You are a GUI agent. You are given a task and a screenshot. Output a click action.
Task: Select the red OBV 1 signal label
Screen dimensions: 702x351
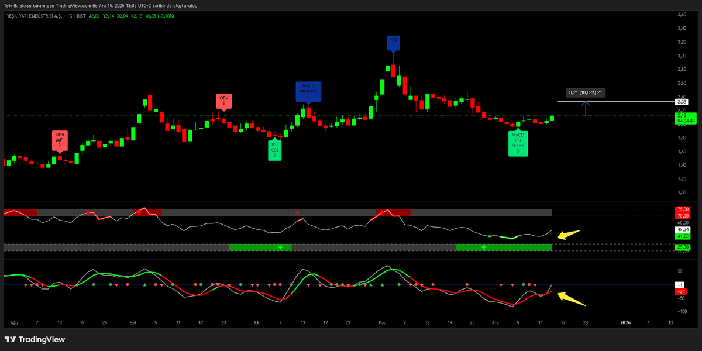pos(223,100)
